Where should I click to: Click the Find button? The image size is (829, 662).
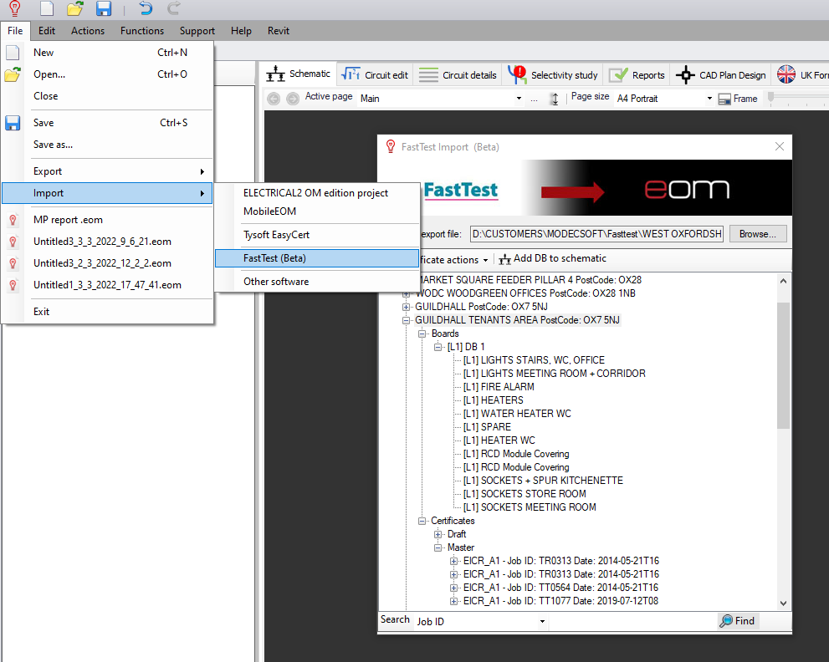[738, 621]
